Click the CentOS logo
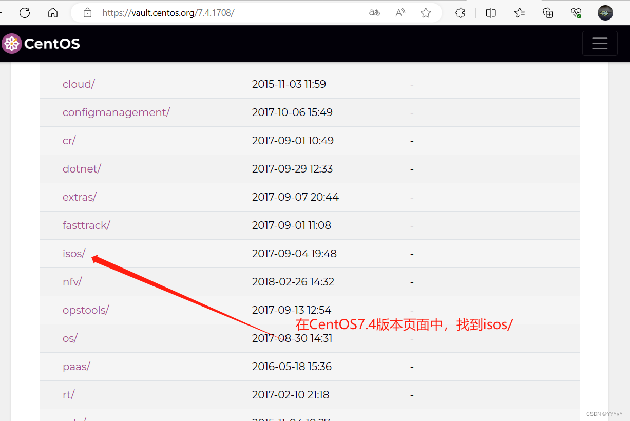Screen dimensions: 630x421 (x=41, y=44)
